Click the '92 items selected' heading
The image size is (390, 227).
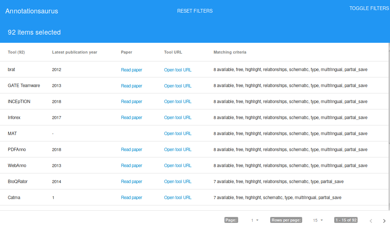tap(34, 32)
